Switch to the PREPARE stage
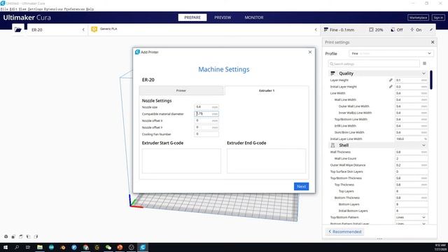The image size is (448, 252). pyautogui.click(x=192, y=17)
